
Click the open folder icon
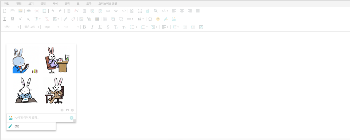(x=12, y=11)
